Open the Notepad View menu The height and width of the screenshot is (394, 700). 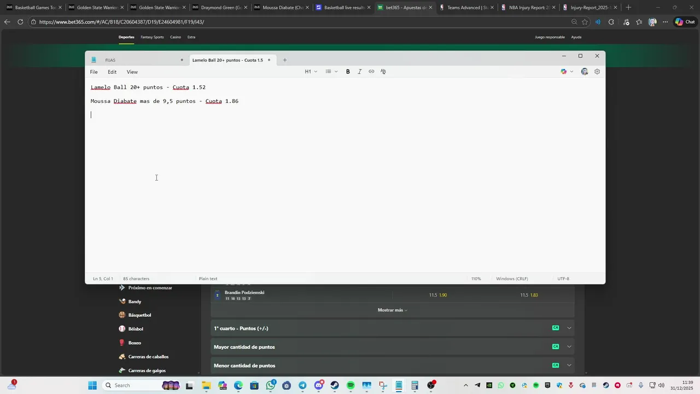pyautogui.click(x=132, y=72)
